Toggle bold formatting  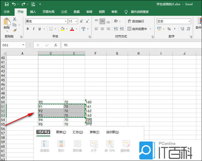28,29
